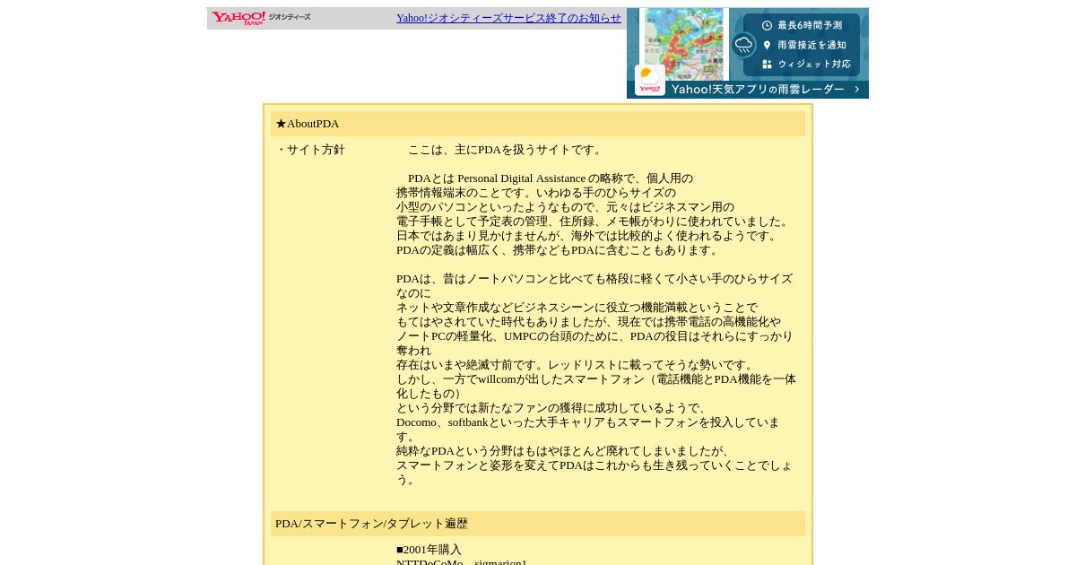This screenshot has height=565, width=1076.
Task: Select the line 存在はいまや絶滅寸前です。
Action: (577, 365)
